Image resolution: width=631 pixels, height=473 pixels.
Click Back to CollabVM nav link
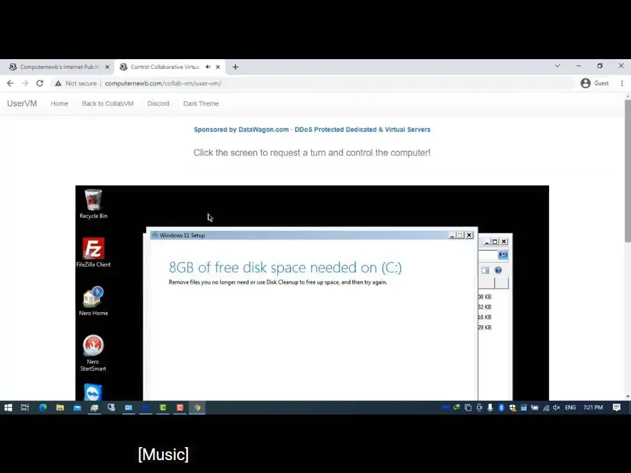point(107,103)
